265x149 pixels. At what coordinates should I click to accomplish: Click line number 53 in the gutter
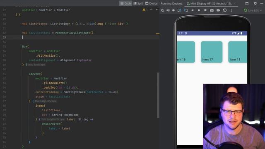(x=4, y=37)
